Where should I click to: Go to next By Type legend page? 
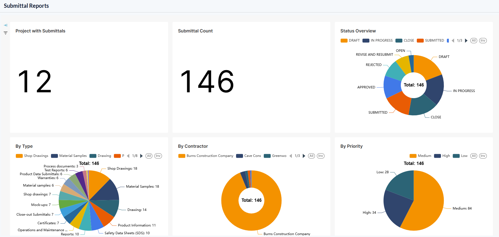tap(141, 156)
